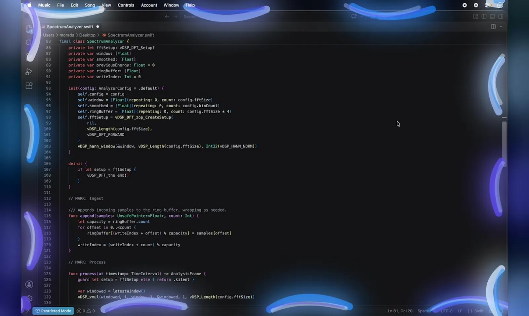The height and width of the screenshot is (316, 529).
Task: Click '// MARK: Ingest' comment text
Action: tap(86, 198)
